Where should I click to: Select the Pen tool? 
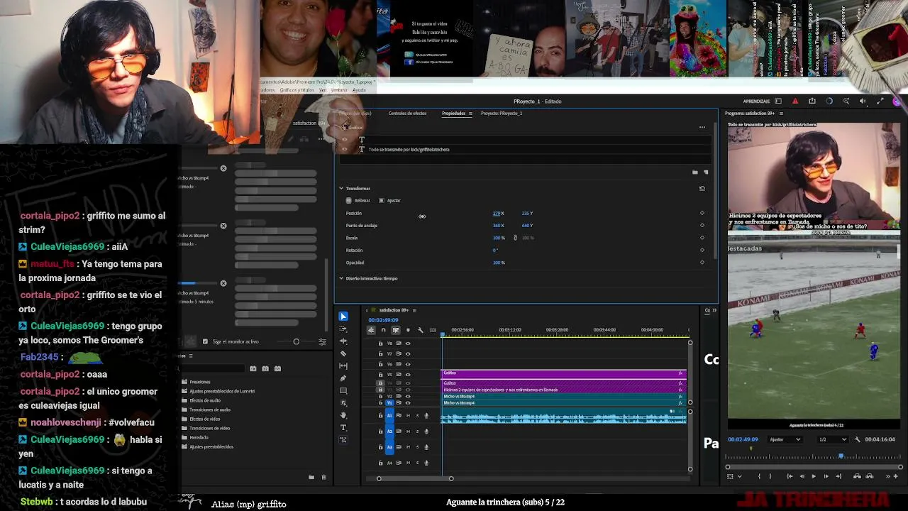pos(343,378)
